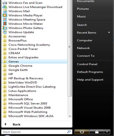
Task: Click the programs list scrollbar thumb
Action: click(70, 47)
